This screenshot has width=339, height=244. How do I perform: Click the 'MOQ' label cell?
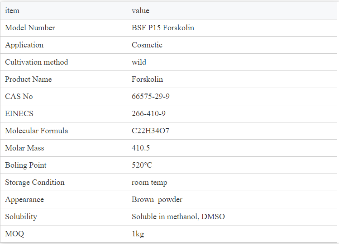click(63, 234)
